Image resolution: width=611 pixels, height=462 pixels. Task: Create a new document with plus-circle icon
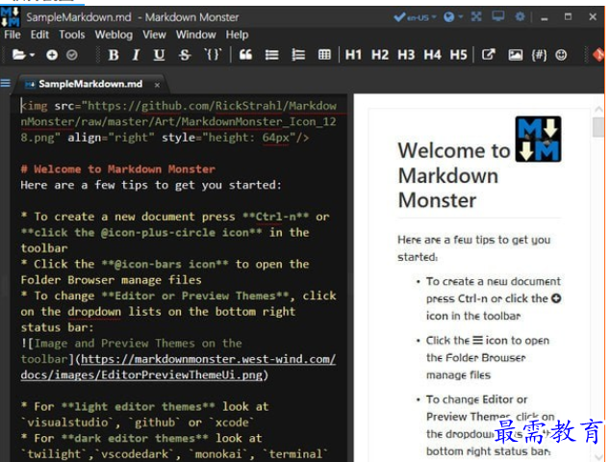(52, 55)
